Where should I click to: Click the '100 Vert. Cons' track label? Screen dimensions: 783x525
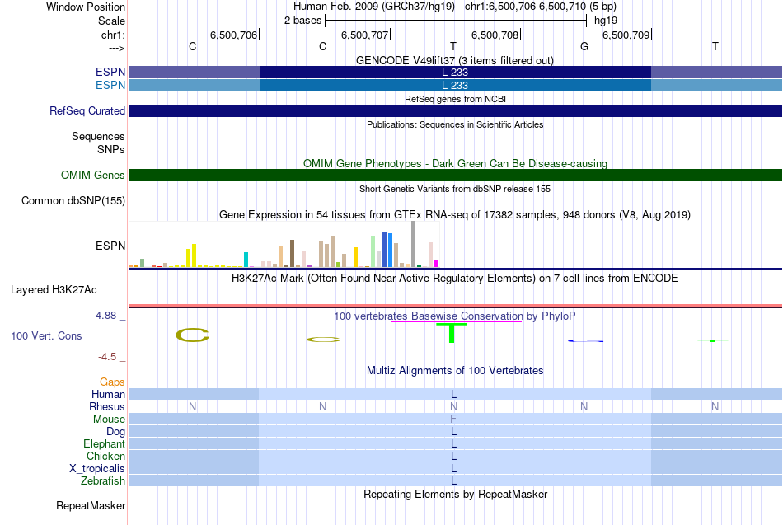point(46,335)
